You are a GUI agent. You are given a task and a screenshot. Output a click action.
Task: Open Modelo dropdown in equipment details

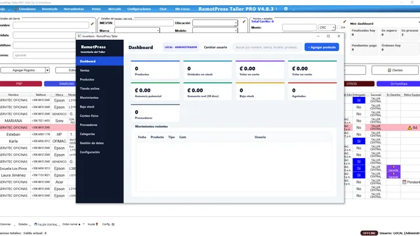click(x=215, y=30)
